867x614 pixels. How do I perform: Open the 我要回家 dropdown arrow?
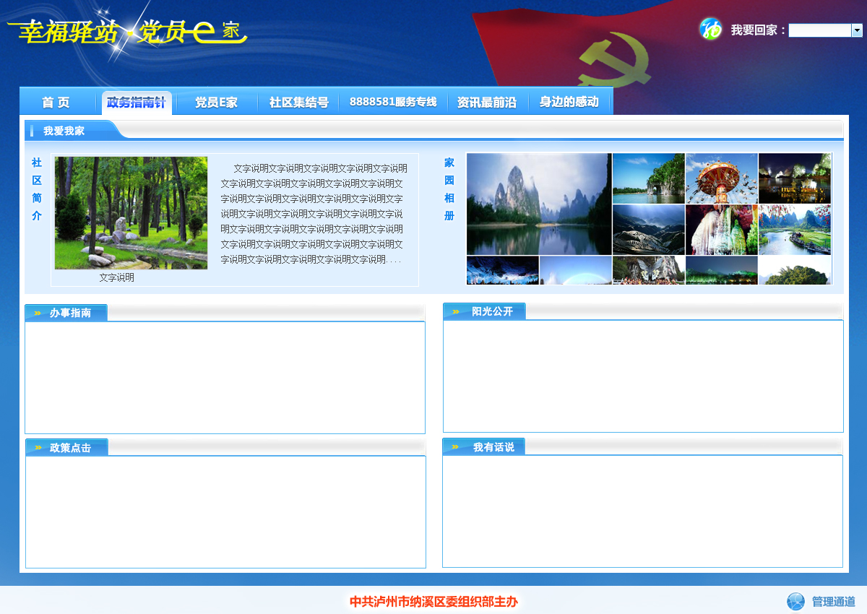[x=857, y=30]
